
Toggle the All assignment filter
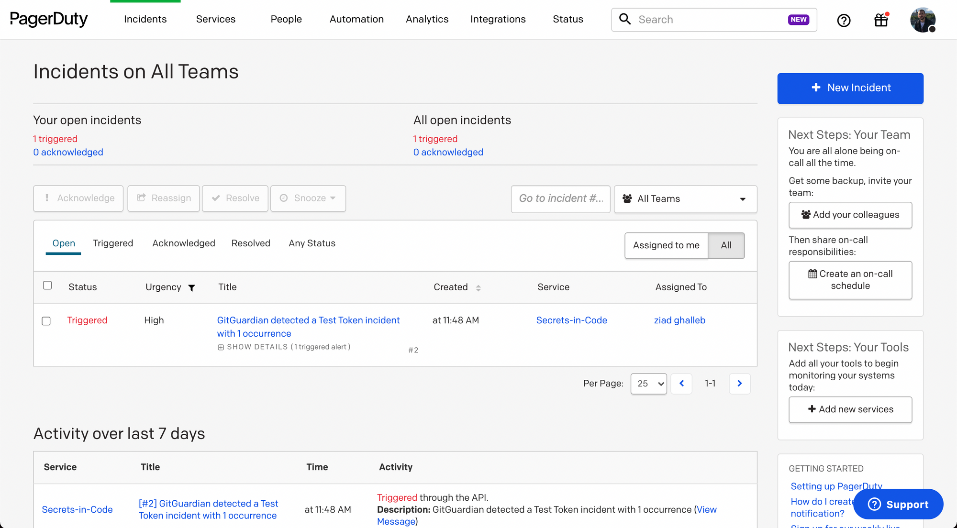tap(726, 245)
